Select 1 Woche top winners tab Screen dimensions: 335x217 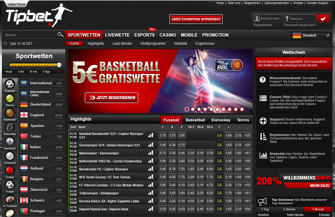coord(289,209)
